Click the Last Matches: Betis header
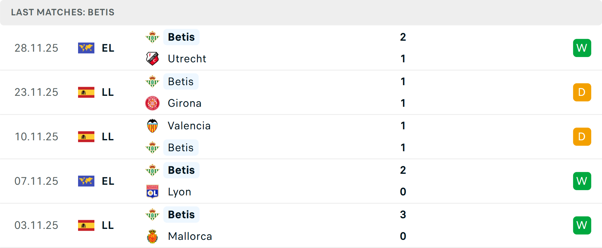The width and height of the screenshot is (602, 248). [x=63, y=12]
